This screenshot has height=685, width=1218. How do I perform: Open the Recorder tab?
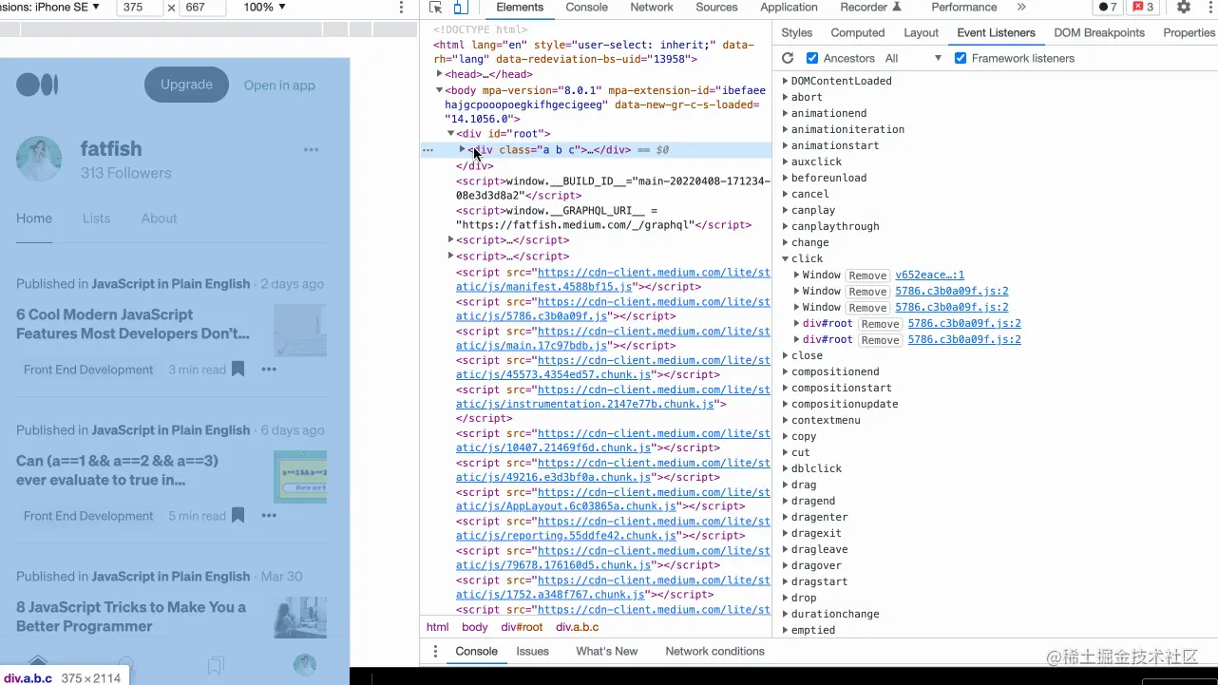click(870, 7)
